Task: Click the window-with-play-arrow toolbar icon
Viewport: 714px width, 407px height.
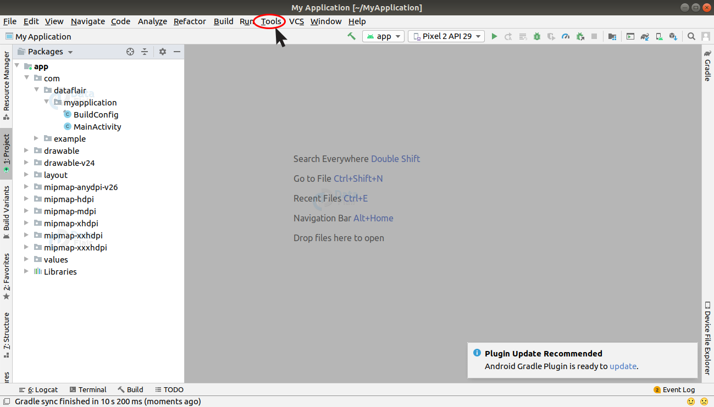Action: coord(630,36)
